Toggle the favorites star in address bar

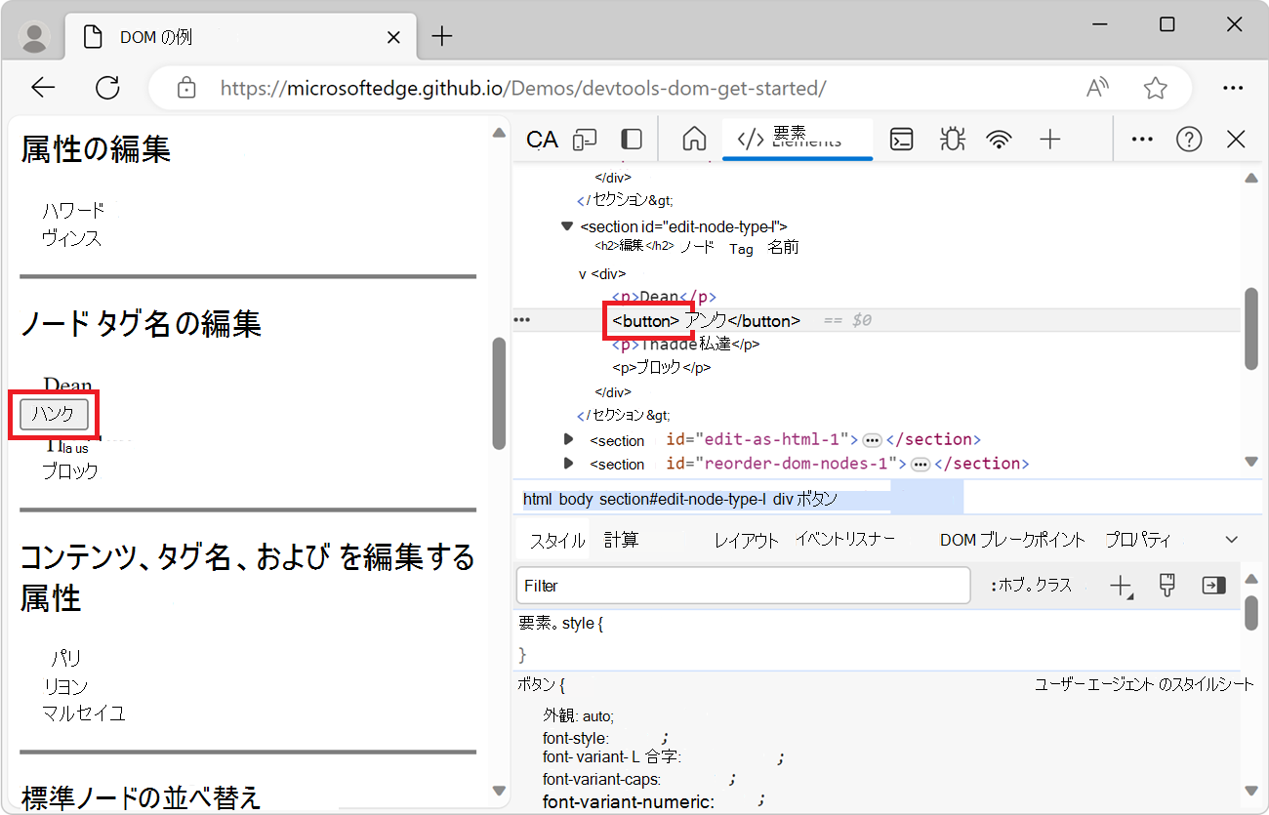1155,87
